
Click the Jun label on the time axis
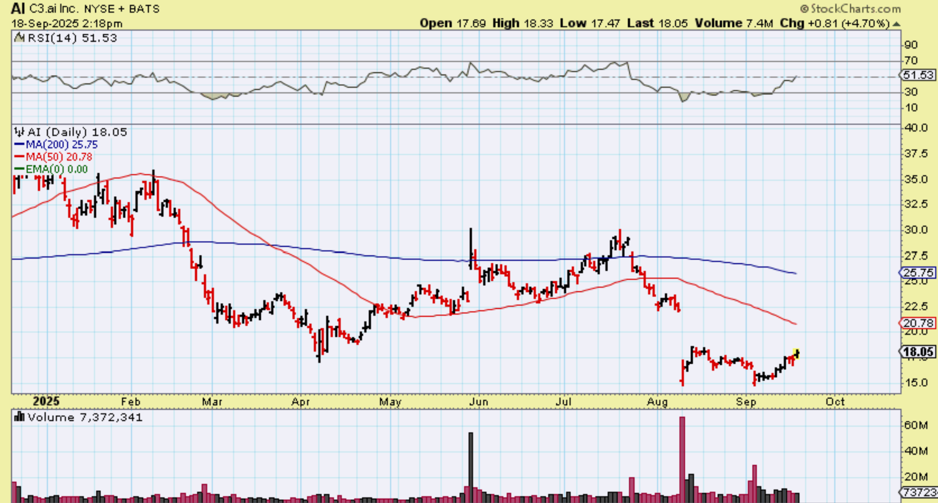pos(479,402)
